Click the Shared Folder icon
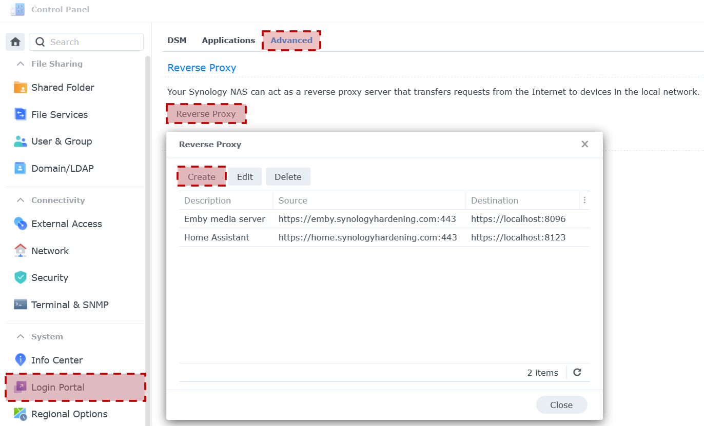Viewport: 704px width, 426px height. coord(21,88)
